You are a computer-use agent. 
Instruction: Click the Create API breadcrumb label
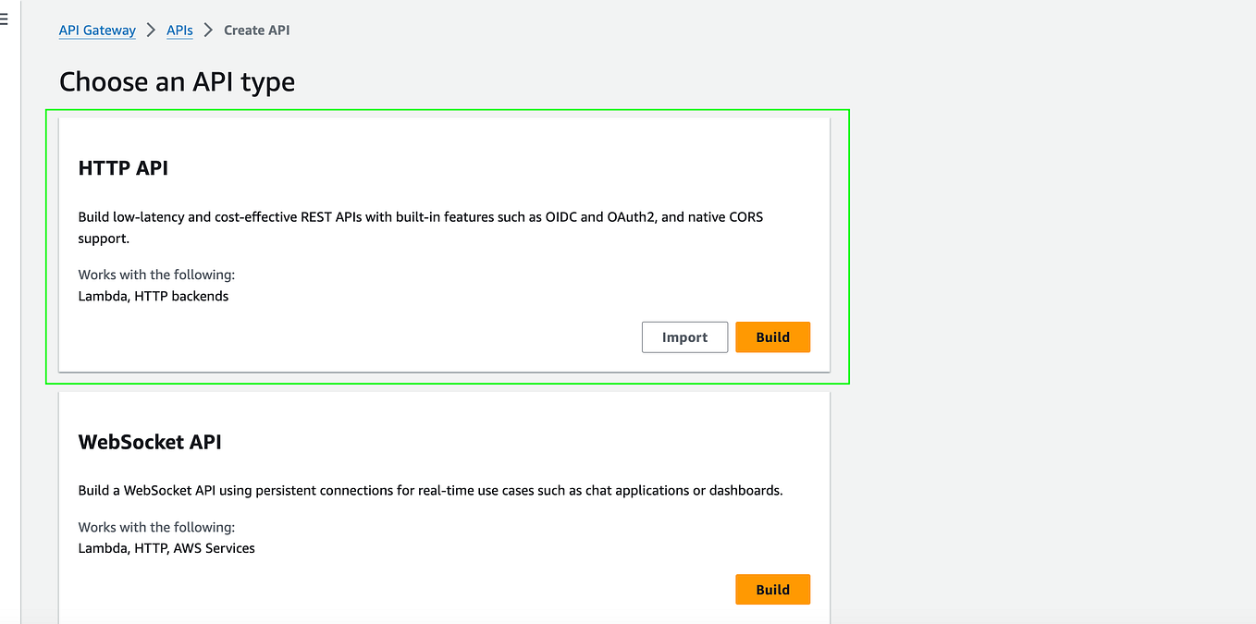click(256, 30)
